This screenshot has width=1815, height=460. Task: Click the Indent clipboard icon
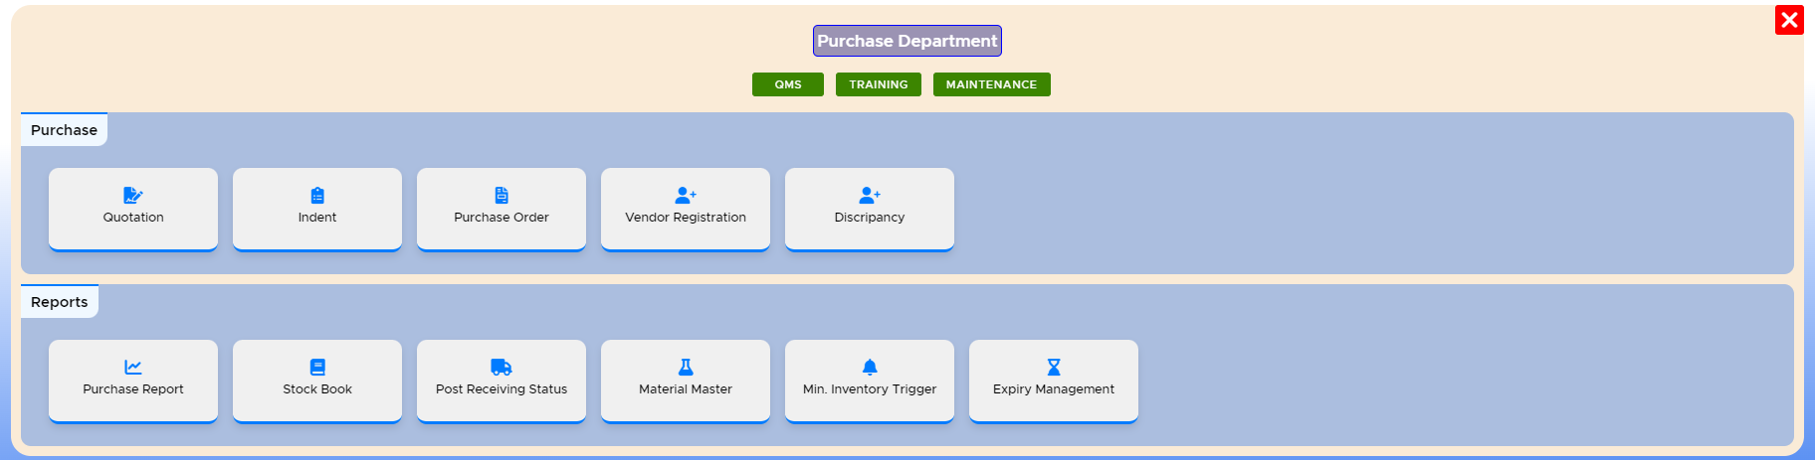point(317,195)
